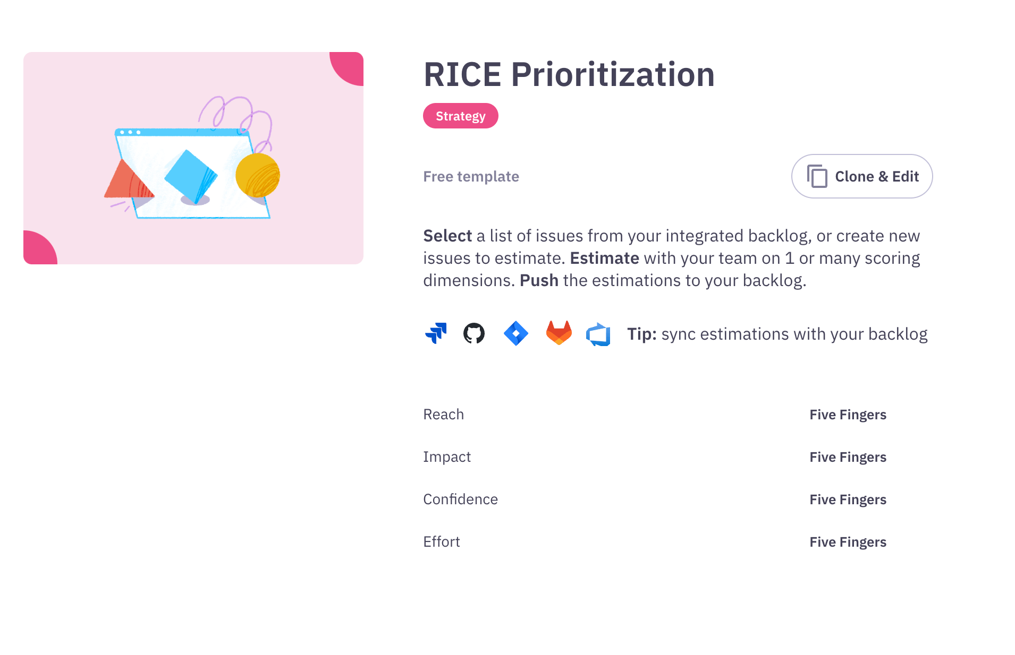The image size is (1015, 655).
Task: Select the GitHub integration icon
Action: pos(473,333)
